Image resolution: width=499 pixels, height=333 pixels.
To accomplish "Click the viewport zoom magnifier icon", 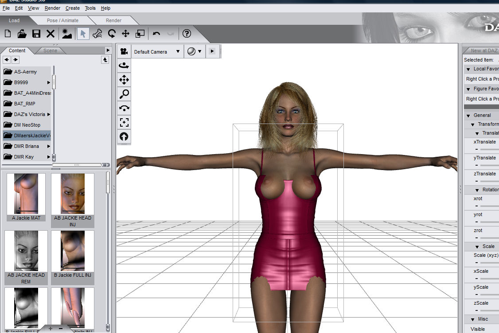I will pyautogui.click(x=124, y=93).
